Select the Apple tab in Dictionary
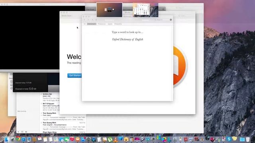Image resolution: width=255 pixels, height=143 pixels. coord(110,24)
